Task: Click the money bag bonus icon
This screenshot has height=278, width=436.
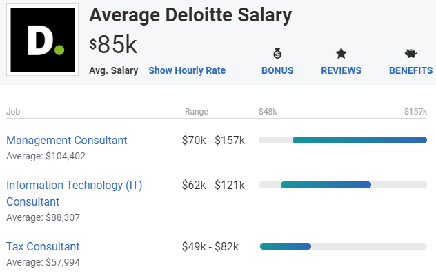Action: [277, 54]
